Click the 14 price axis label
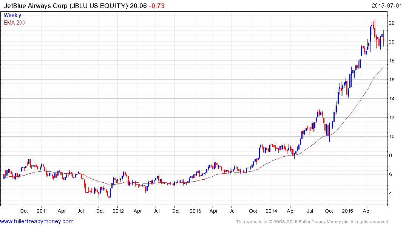The height and width of the screenshot is (227, 406). (392, 99)
